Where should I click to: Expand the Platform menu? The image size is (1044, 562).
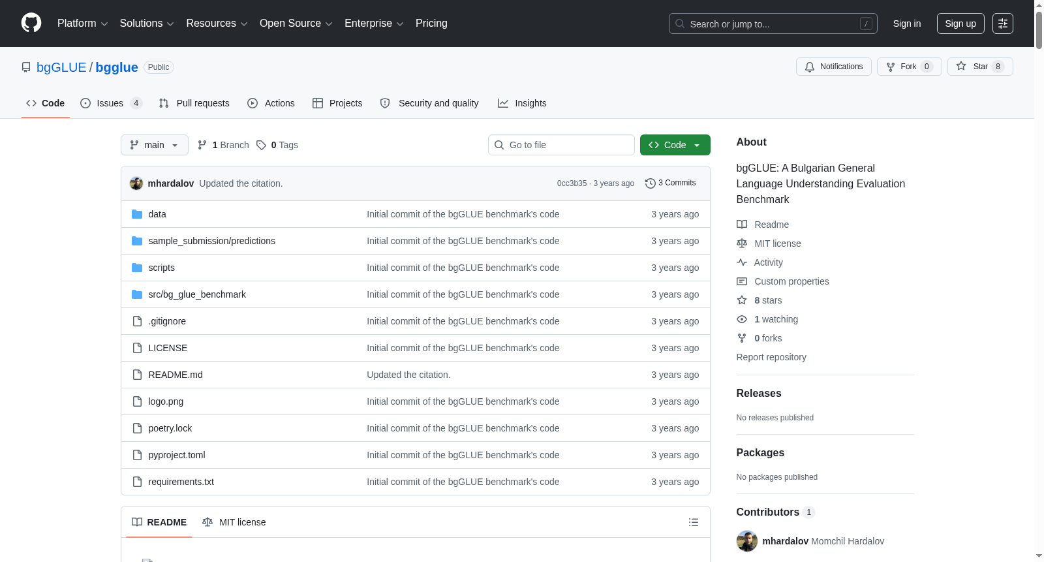pyautogui.click(x=83, y=23)
